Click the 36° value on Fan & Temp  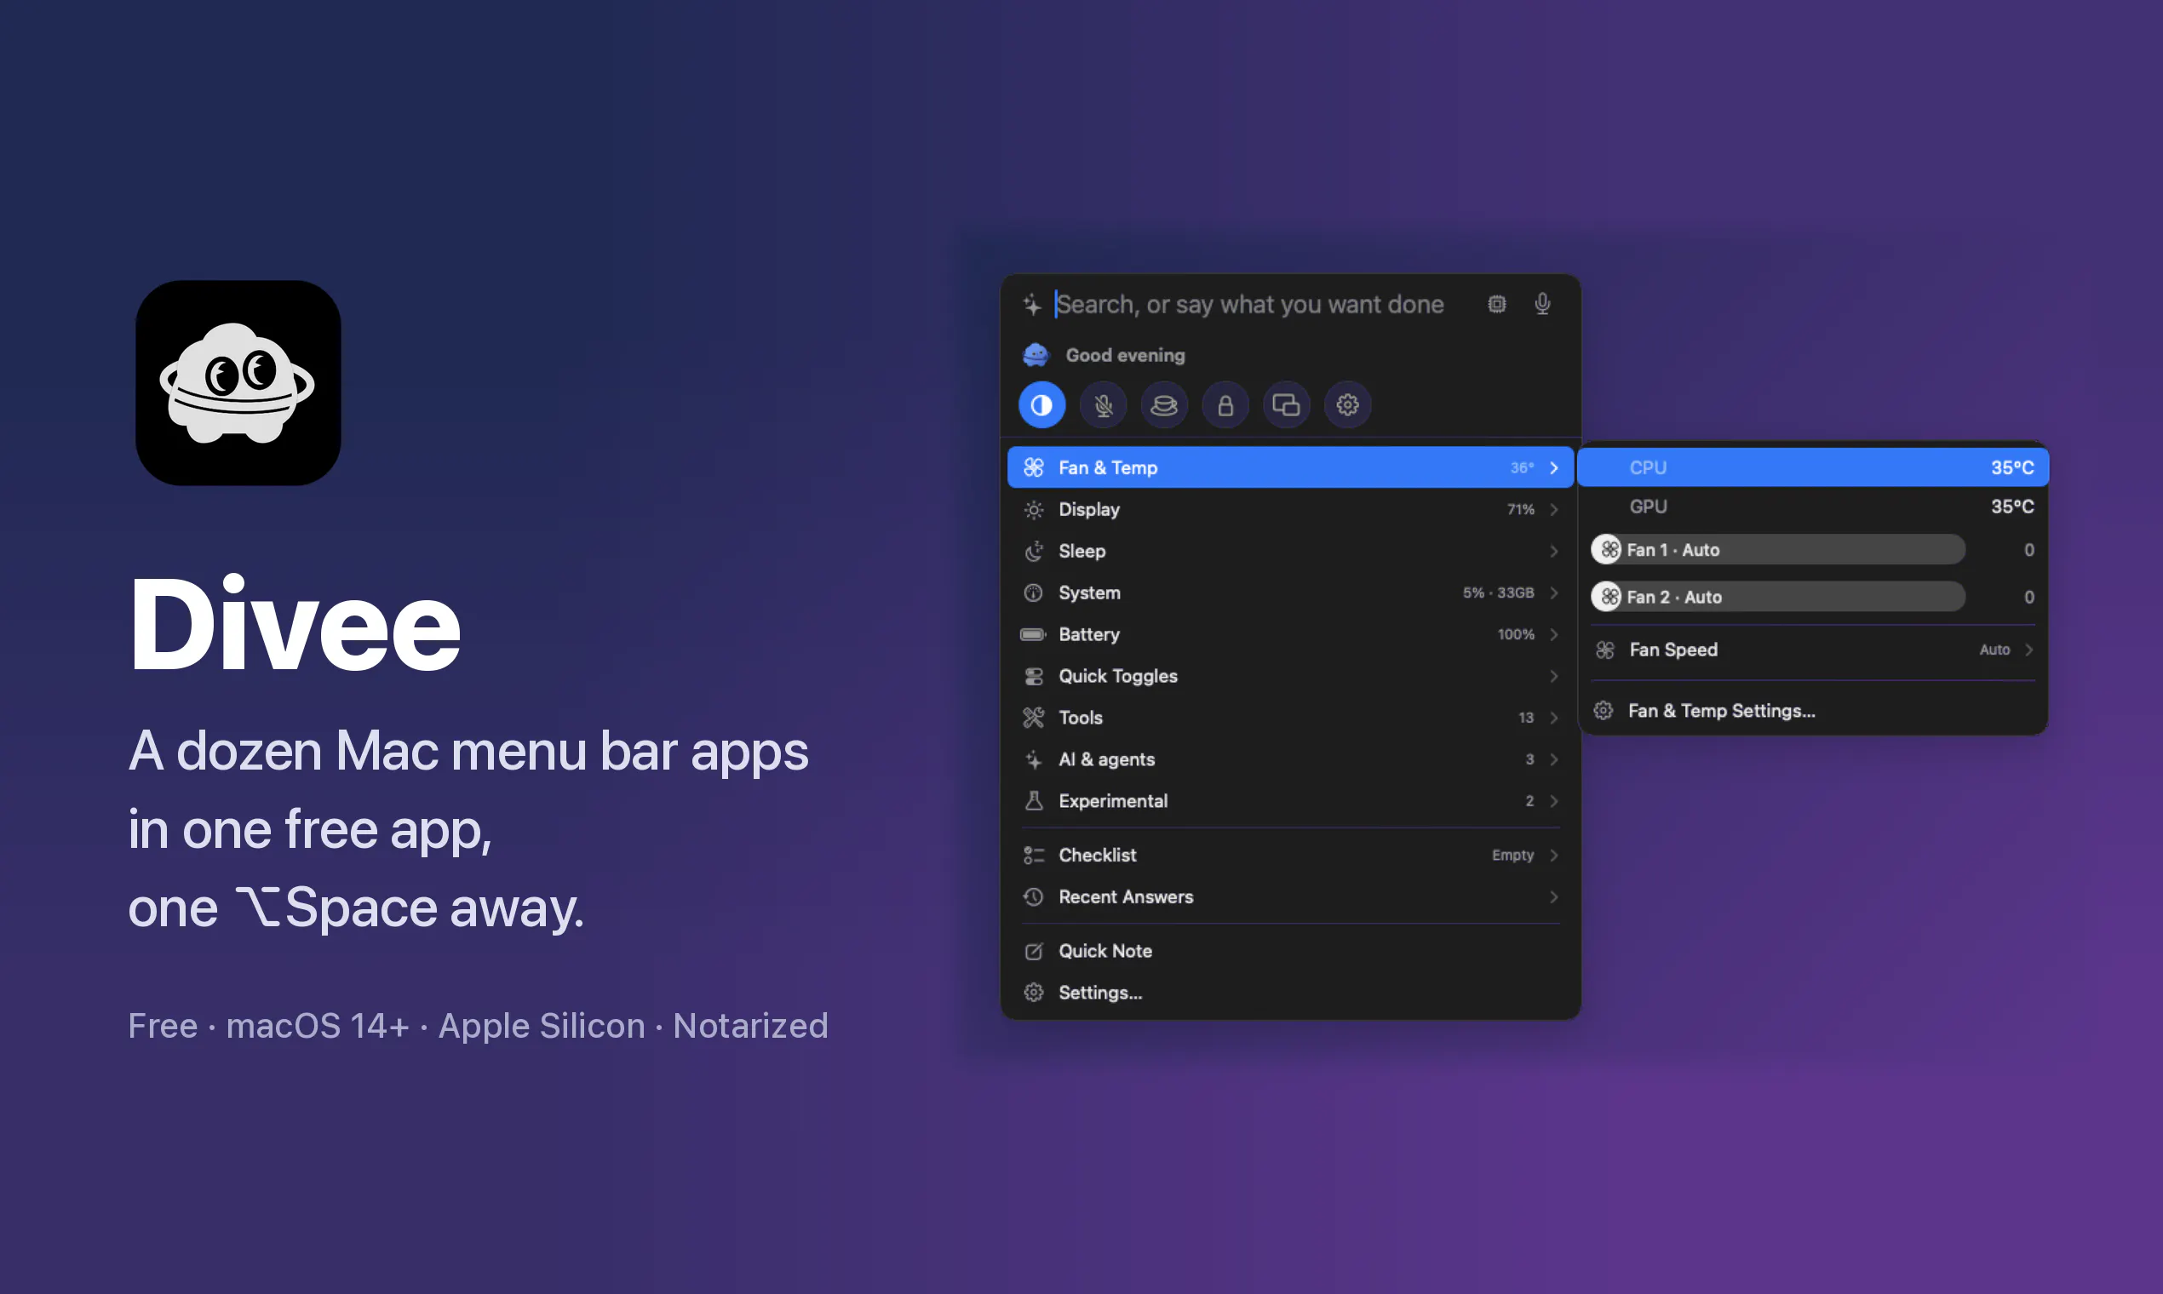[x=1522, y=467]
